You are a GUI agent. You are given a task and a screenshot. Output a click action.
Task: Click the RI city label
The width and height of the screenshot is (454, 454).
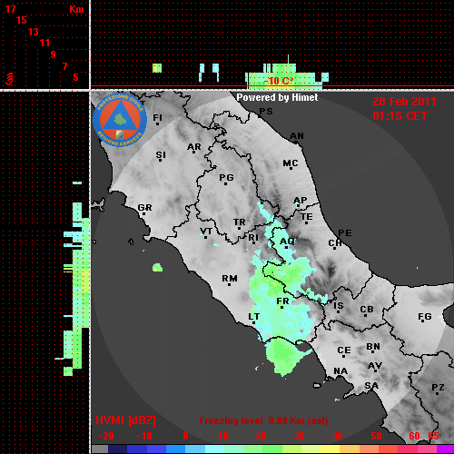point(253,238)
